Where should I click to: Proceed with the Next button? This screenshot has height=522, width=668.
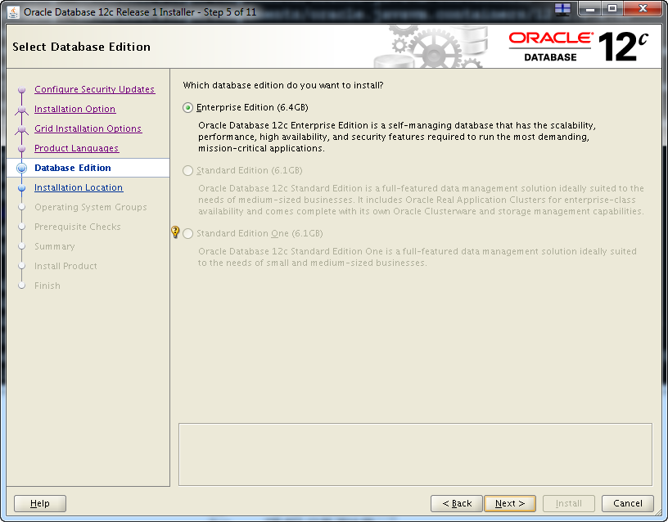[510, 504]
